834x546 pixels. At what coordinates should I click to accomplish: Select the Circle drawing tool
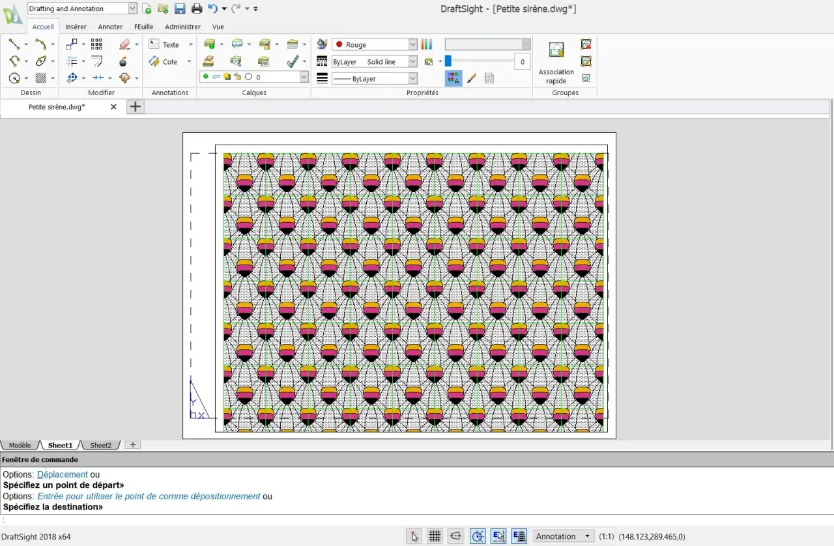pyautogui.click(x=14, y=78)
